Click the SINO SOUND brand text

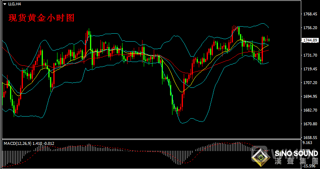tap(296, 154)
